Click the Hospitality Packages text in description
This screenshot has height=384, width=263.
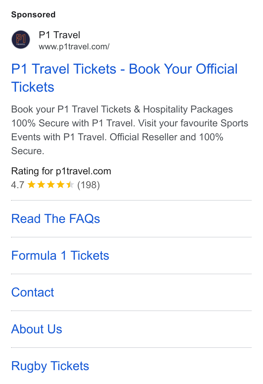pyautogui.click(x=188, y=109)
